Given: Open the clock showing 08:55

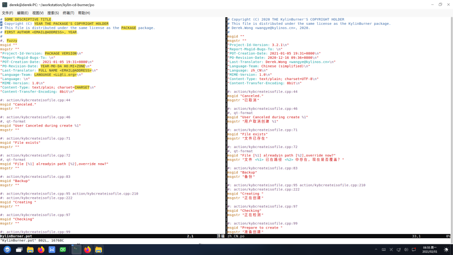Looking at the screenshot, I should pos(430,250).
